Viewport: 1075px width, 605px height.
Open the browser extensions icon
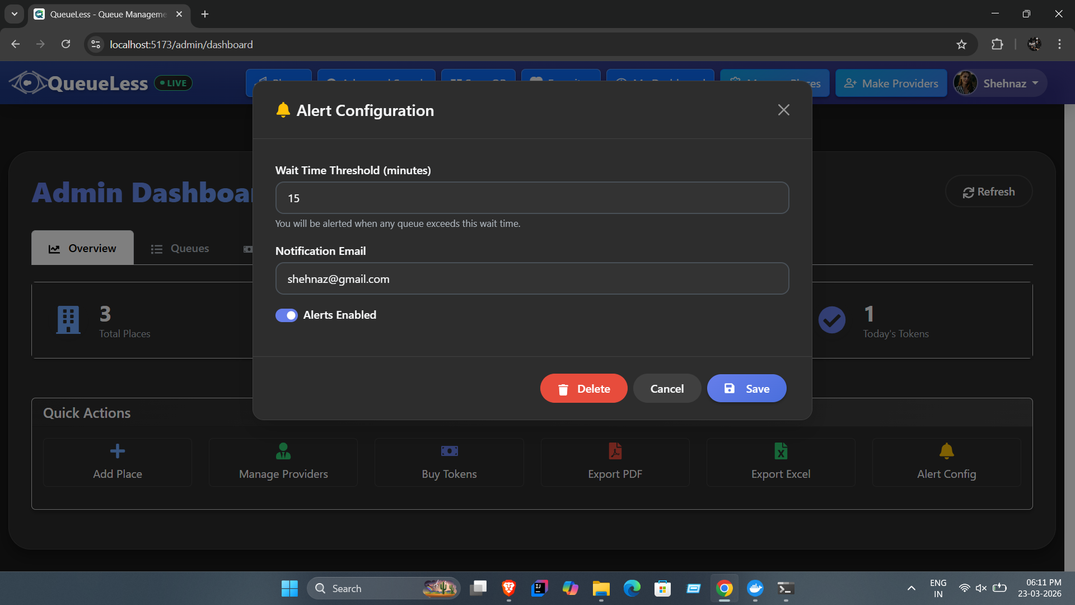997,44
